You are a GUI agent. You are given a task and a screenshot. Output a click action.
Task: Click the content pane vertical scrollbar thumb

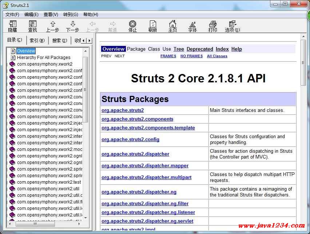(x=303, y=63)
